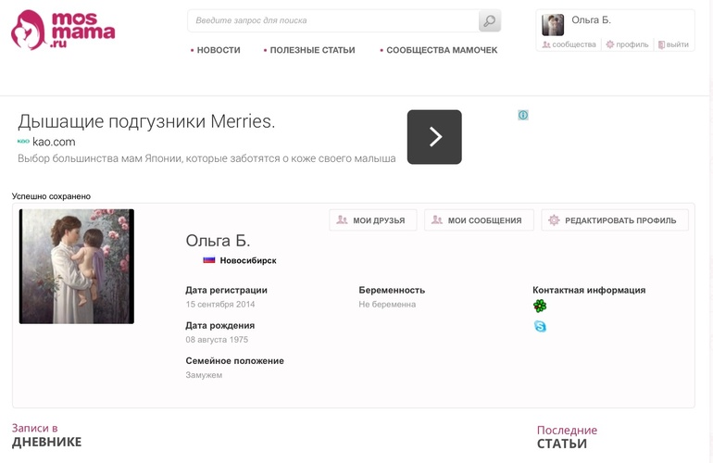The height and width of the screenshot is (463, 713).
Task: Click the ICQ flower contact icon
Action: coord(540,306)
